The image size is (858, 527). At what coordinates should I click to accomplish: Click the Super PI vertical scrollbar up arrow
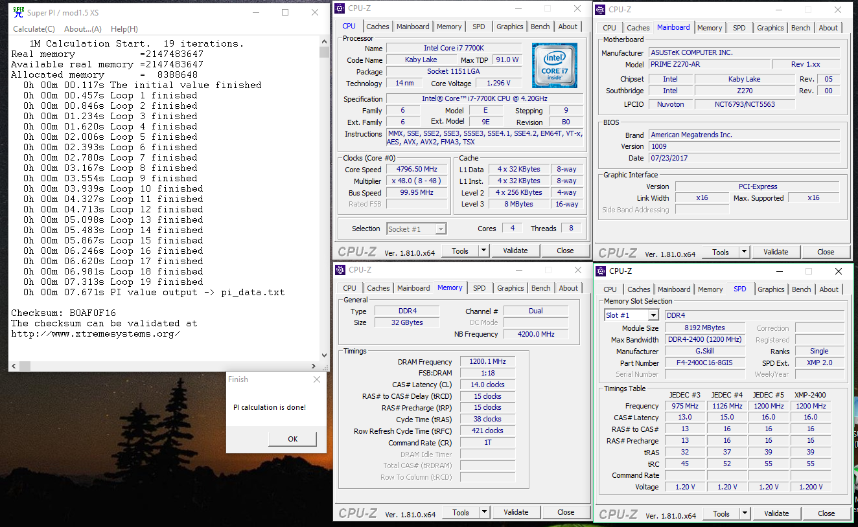[x=325, y=41]
